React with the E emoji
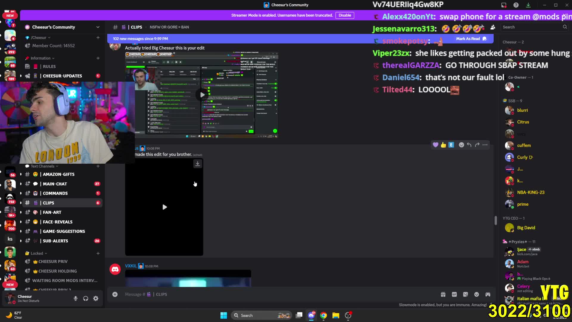This screenshot has width=572, height=322. (x=451, y=145)
